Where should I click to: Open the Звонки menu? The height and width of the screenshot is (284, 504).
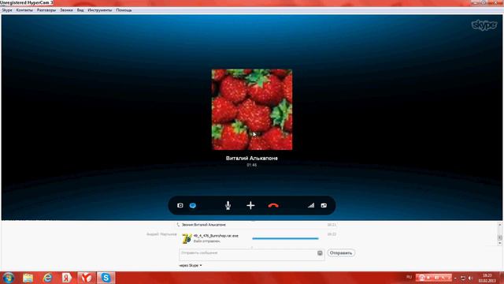pyautogui.click(x=66, y=10)
